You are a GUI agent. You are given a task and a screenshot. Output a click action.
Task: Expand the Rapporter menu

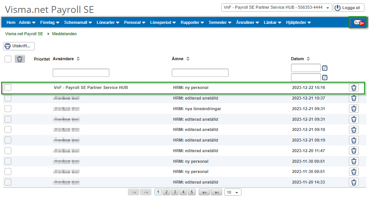coord(192,23)
